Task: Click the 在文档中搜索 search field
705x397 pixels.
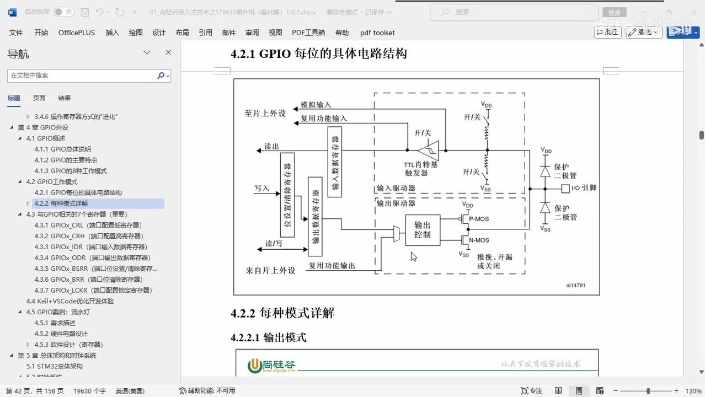Action: click(x=82, y=76)
